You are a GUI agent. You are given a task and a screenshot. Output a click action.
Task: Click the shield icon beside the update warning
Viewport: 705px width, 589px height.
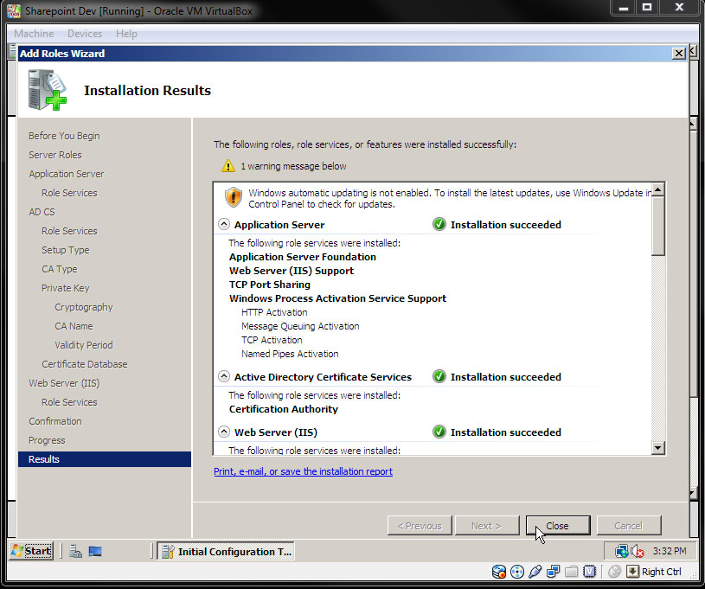click(234, 197)
